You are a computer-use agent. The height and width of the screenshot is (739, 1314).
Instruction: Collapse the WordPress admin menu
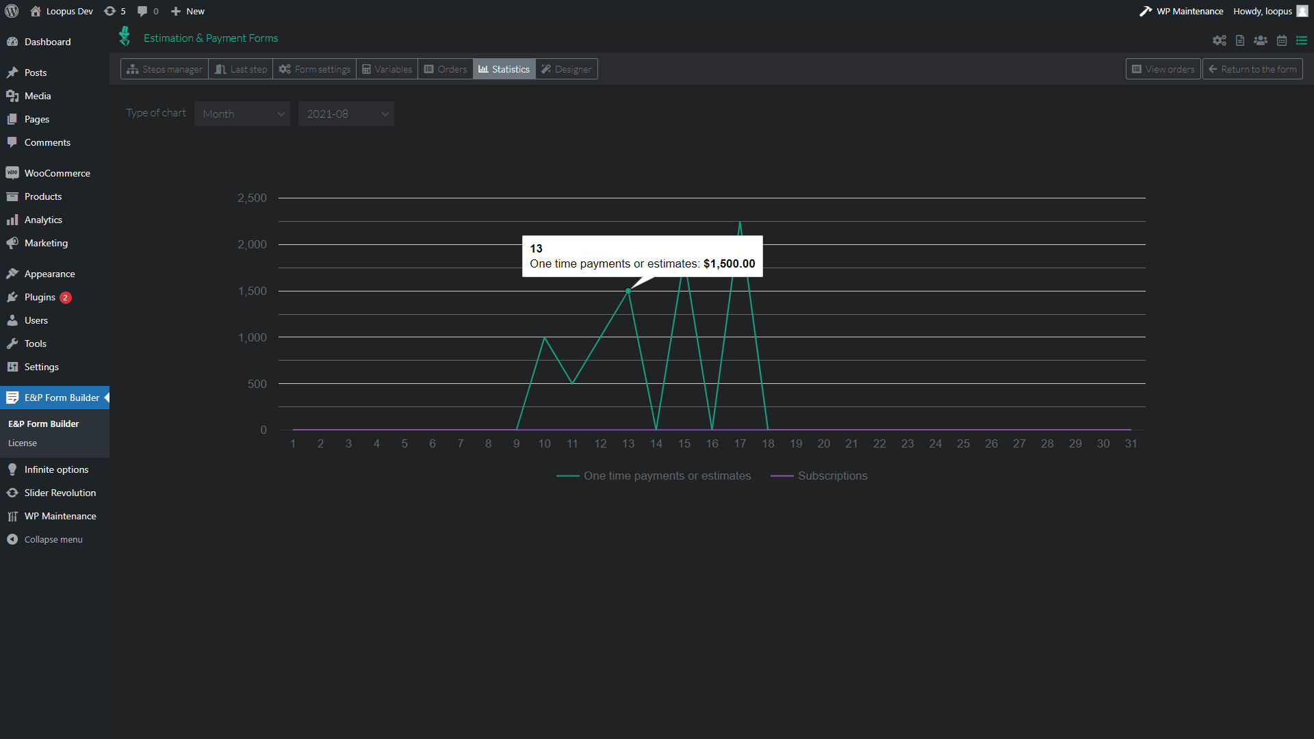click(44, 539)
